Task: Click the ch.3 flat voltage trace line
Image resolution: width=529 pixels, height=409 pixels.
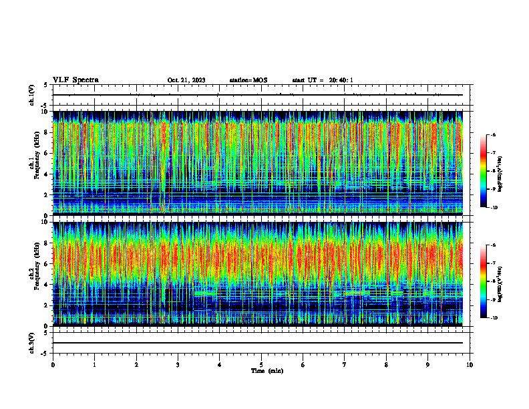Action: (x=258, y=343)
